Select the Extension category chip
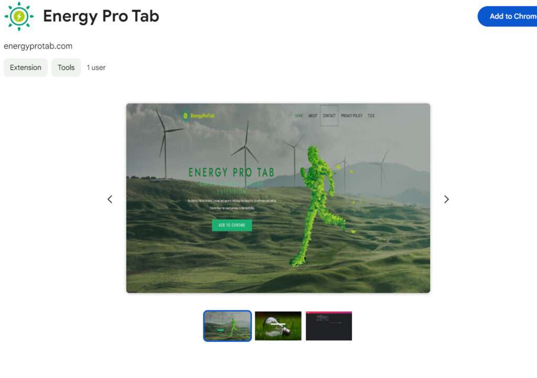The width and height of the screenshot is (537, 378). 25,68
